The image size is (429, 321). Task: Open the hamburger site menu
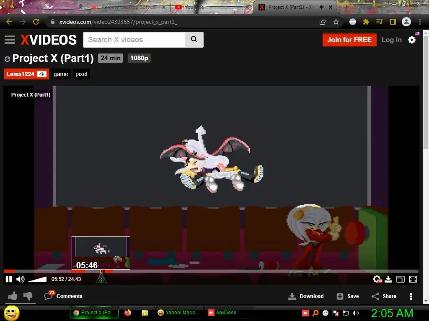pos(10,40)
